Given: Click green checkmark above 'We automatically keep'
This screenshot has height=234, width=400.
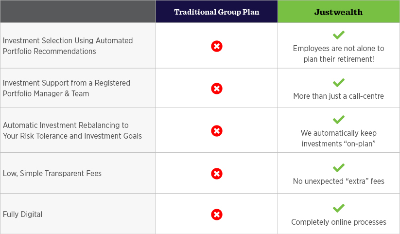Looking at the screenshot, I should pos(339,120).
